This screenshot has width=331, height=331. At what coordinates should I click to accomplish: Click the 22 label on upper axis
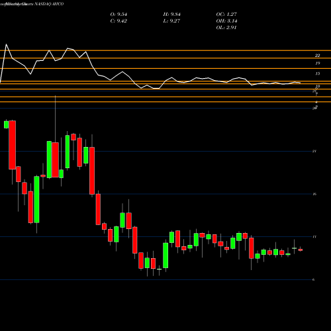coord(317,56)
